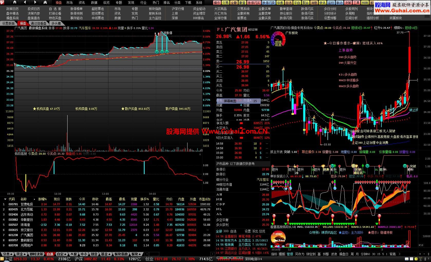Click the 撤查 toolbar button
Image resolution: width=431 pixels, height=262 pixels.
tap(242, 3)
